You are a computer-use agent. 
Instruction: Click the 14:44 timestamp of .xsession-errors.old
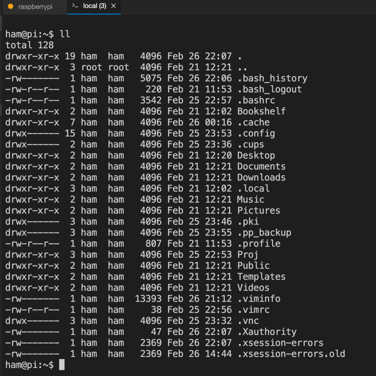click(218, 354)
